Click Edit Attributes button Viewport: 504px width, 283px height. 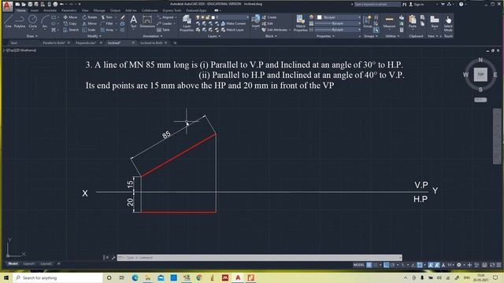276,30
